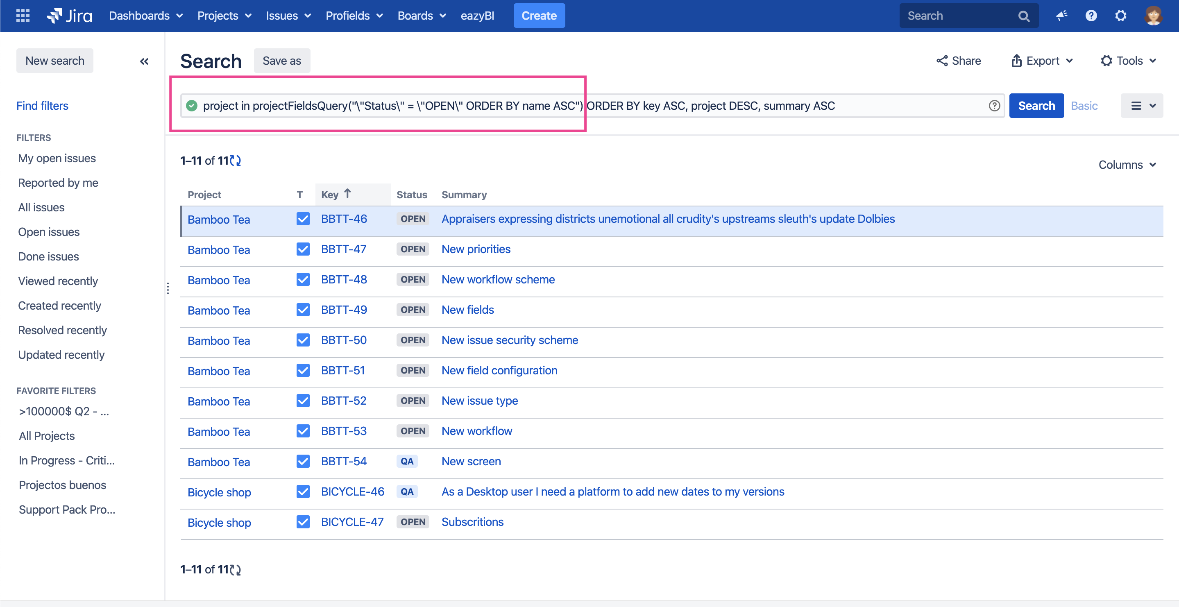Click issue type icon for BBTT-47
This screenshot has height=607, width=1179.
click(302, 249)
